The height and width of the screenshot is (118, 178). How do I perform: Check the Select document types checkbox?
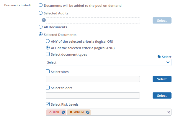point(48,54)
